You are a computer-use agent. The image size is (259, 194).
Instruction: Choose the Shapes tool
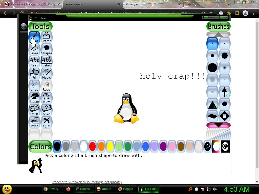coord(47,50)
